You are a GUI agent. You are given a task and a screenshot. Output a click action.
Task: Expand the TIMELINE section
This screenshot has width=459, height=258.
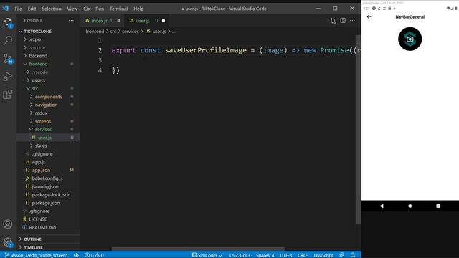(x=33, y=247)
